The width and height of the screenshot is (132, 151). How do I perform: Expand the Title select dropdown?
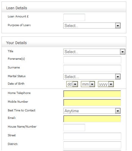click(x=94, y=52)
